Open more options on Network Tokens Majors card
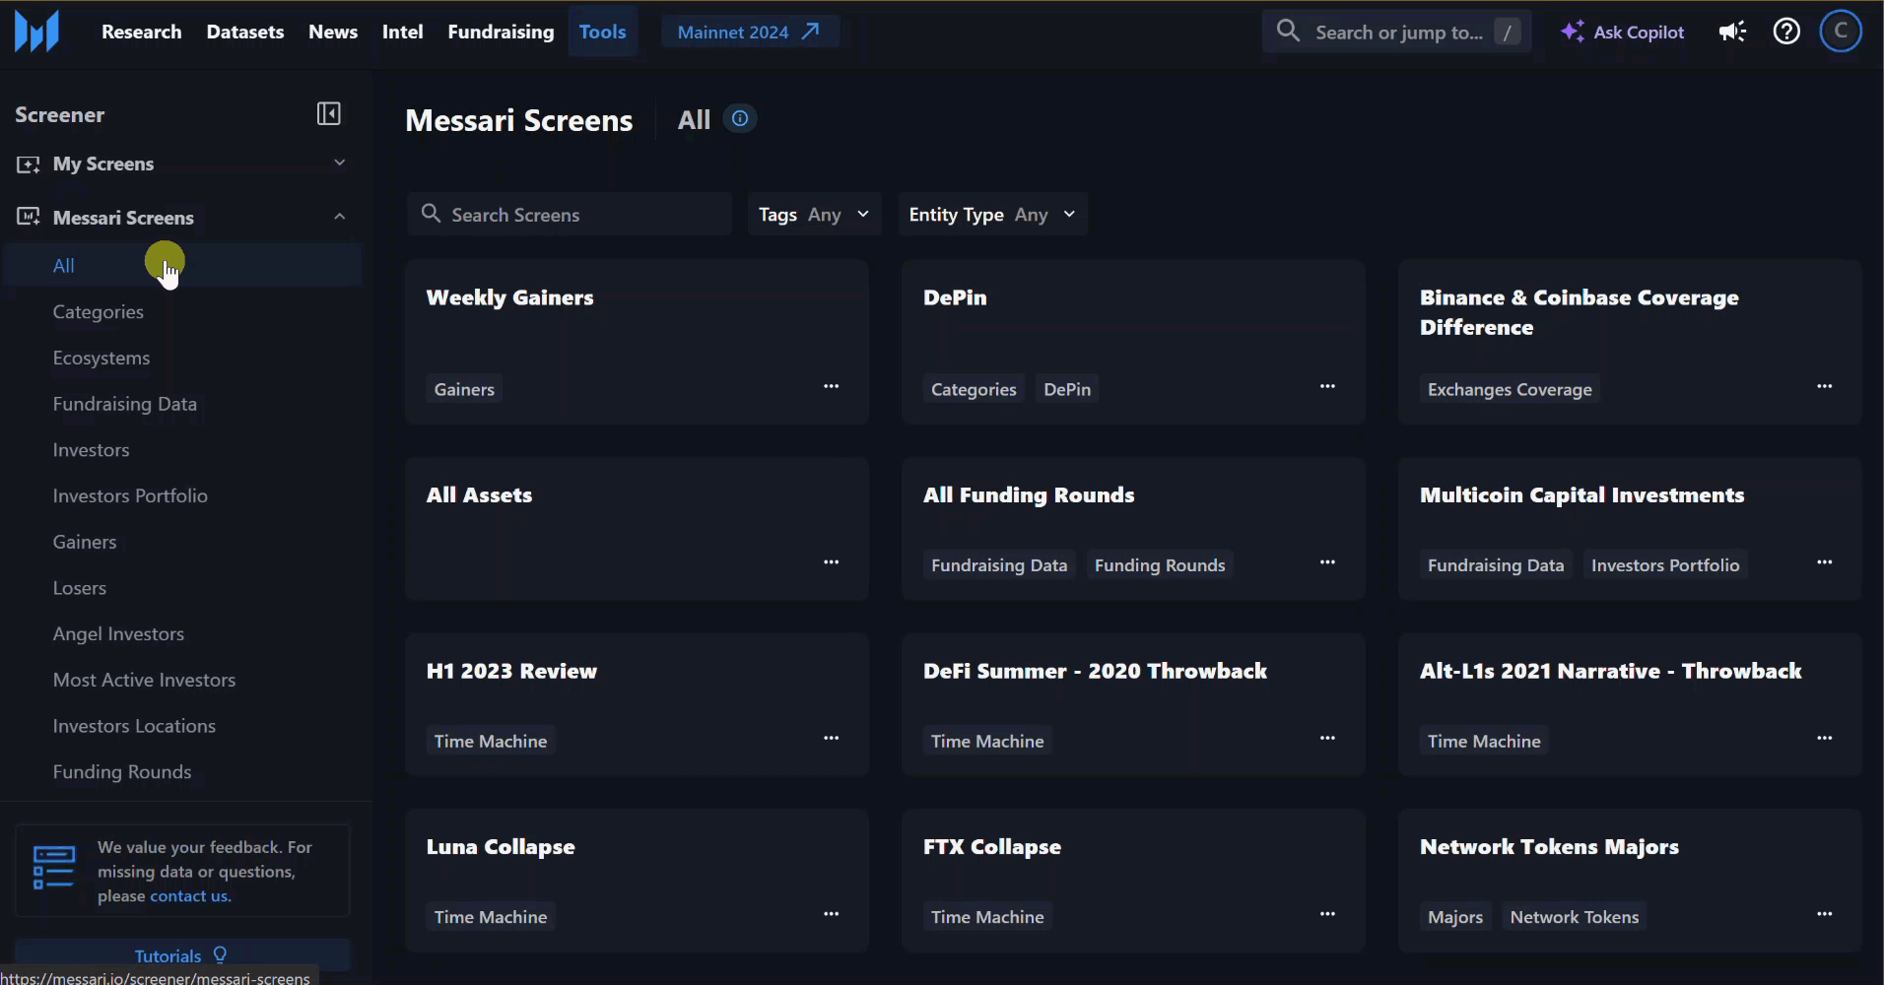This screenshot has height=985, width=1884. point(1825,914)
